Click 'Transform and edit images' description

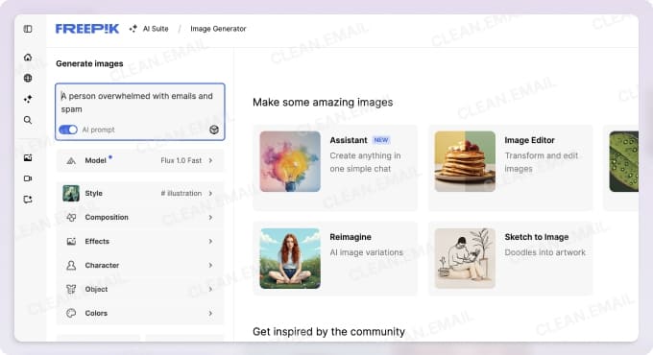point(542,162)
